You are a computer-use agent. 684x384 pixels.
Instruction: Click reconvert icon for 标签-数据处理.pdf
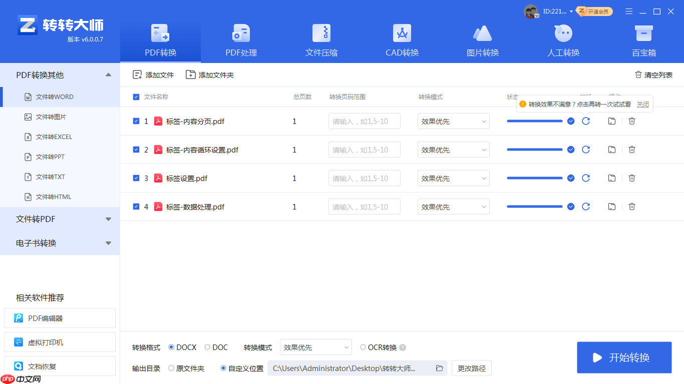coord(586,206)
